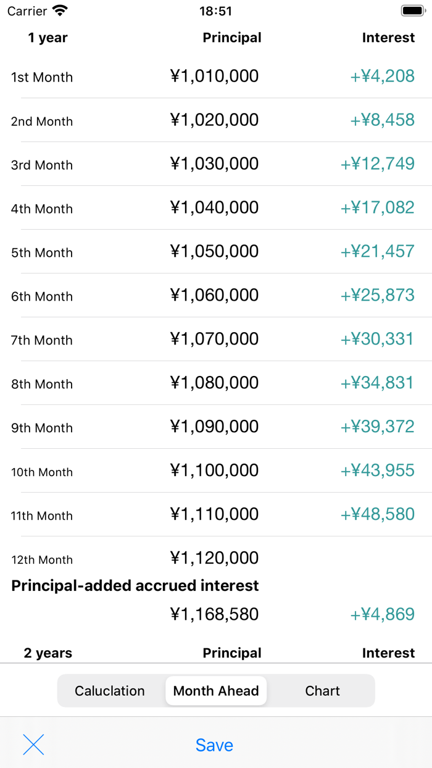Tap the blue X close icon

pos(33,745)
